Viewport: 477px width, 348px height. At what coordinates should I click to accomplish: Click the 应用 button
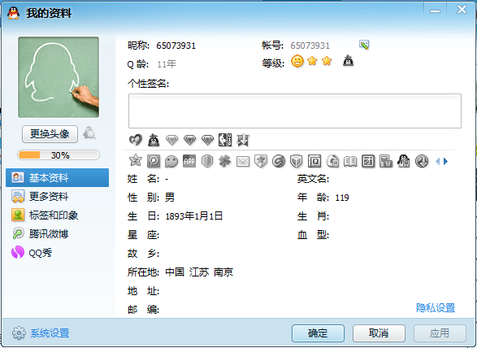point(440,333)
